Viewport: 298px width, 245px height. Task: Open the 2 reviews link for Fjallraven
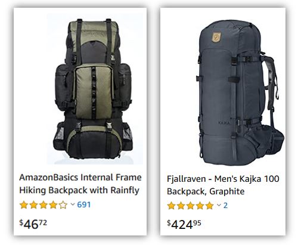(x=225, y=206)
